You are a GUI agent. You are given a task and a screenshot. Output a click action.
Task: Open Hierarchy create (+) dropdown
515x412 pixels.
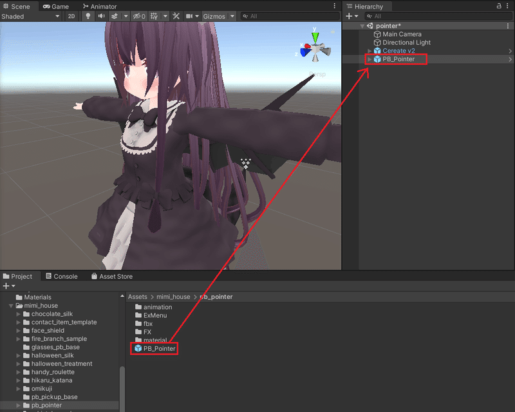click(351, 16)
